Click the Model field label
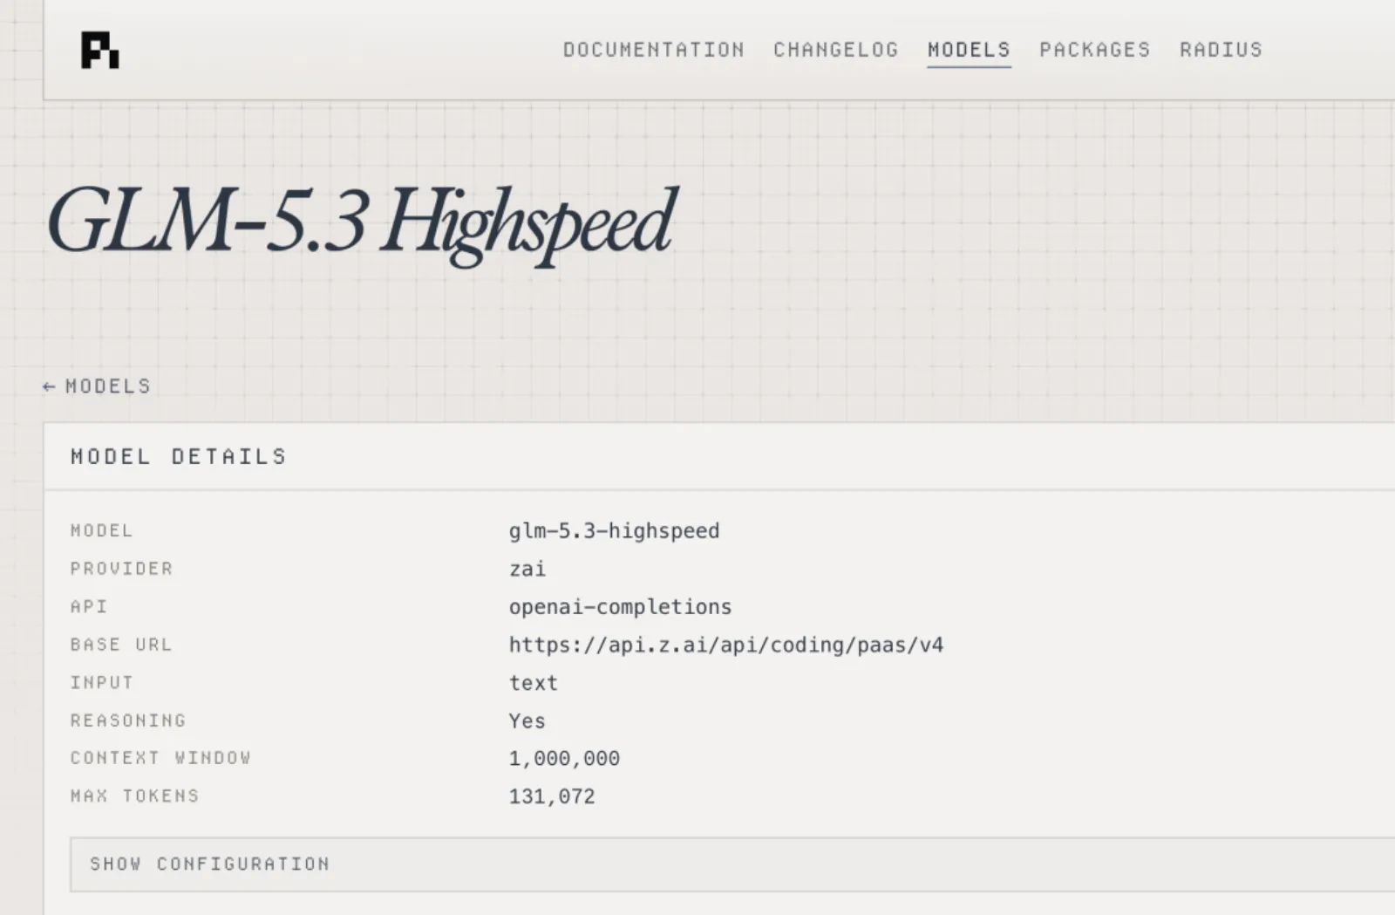 [x=101, y=530]
